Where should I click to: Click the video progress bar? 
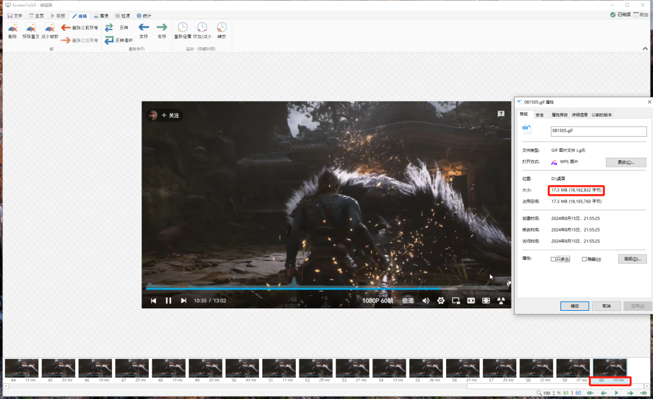click(327, 287)
